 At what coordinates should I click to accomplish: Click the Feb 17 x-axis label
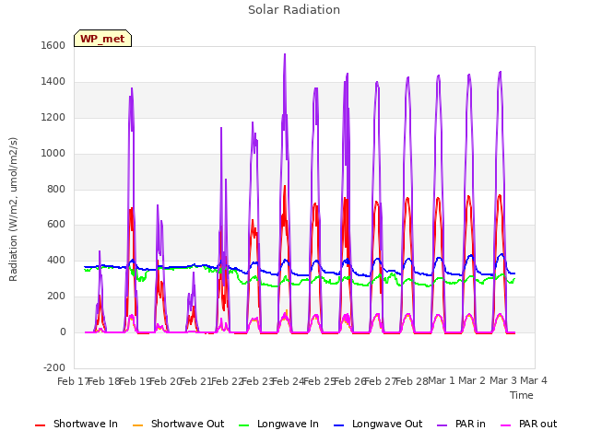click(73, 381)
